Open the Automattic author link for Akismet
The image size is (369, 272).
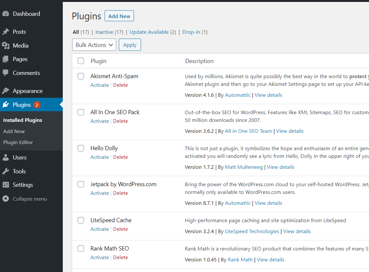(238, 95)
